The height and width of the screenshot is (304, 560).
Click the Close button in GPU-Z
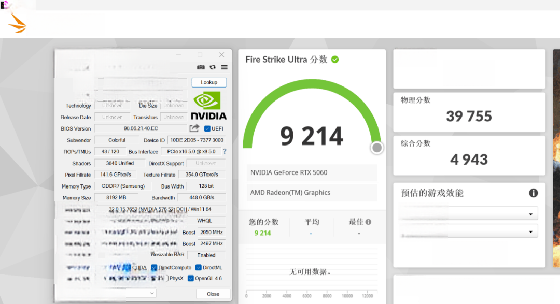point(213,294)
